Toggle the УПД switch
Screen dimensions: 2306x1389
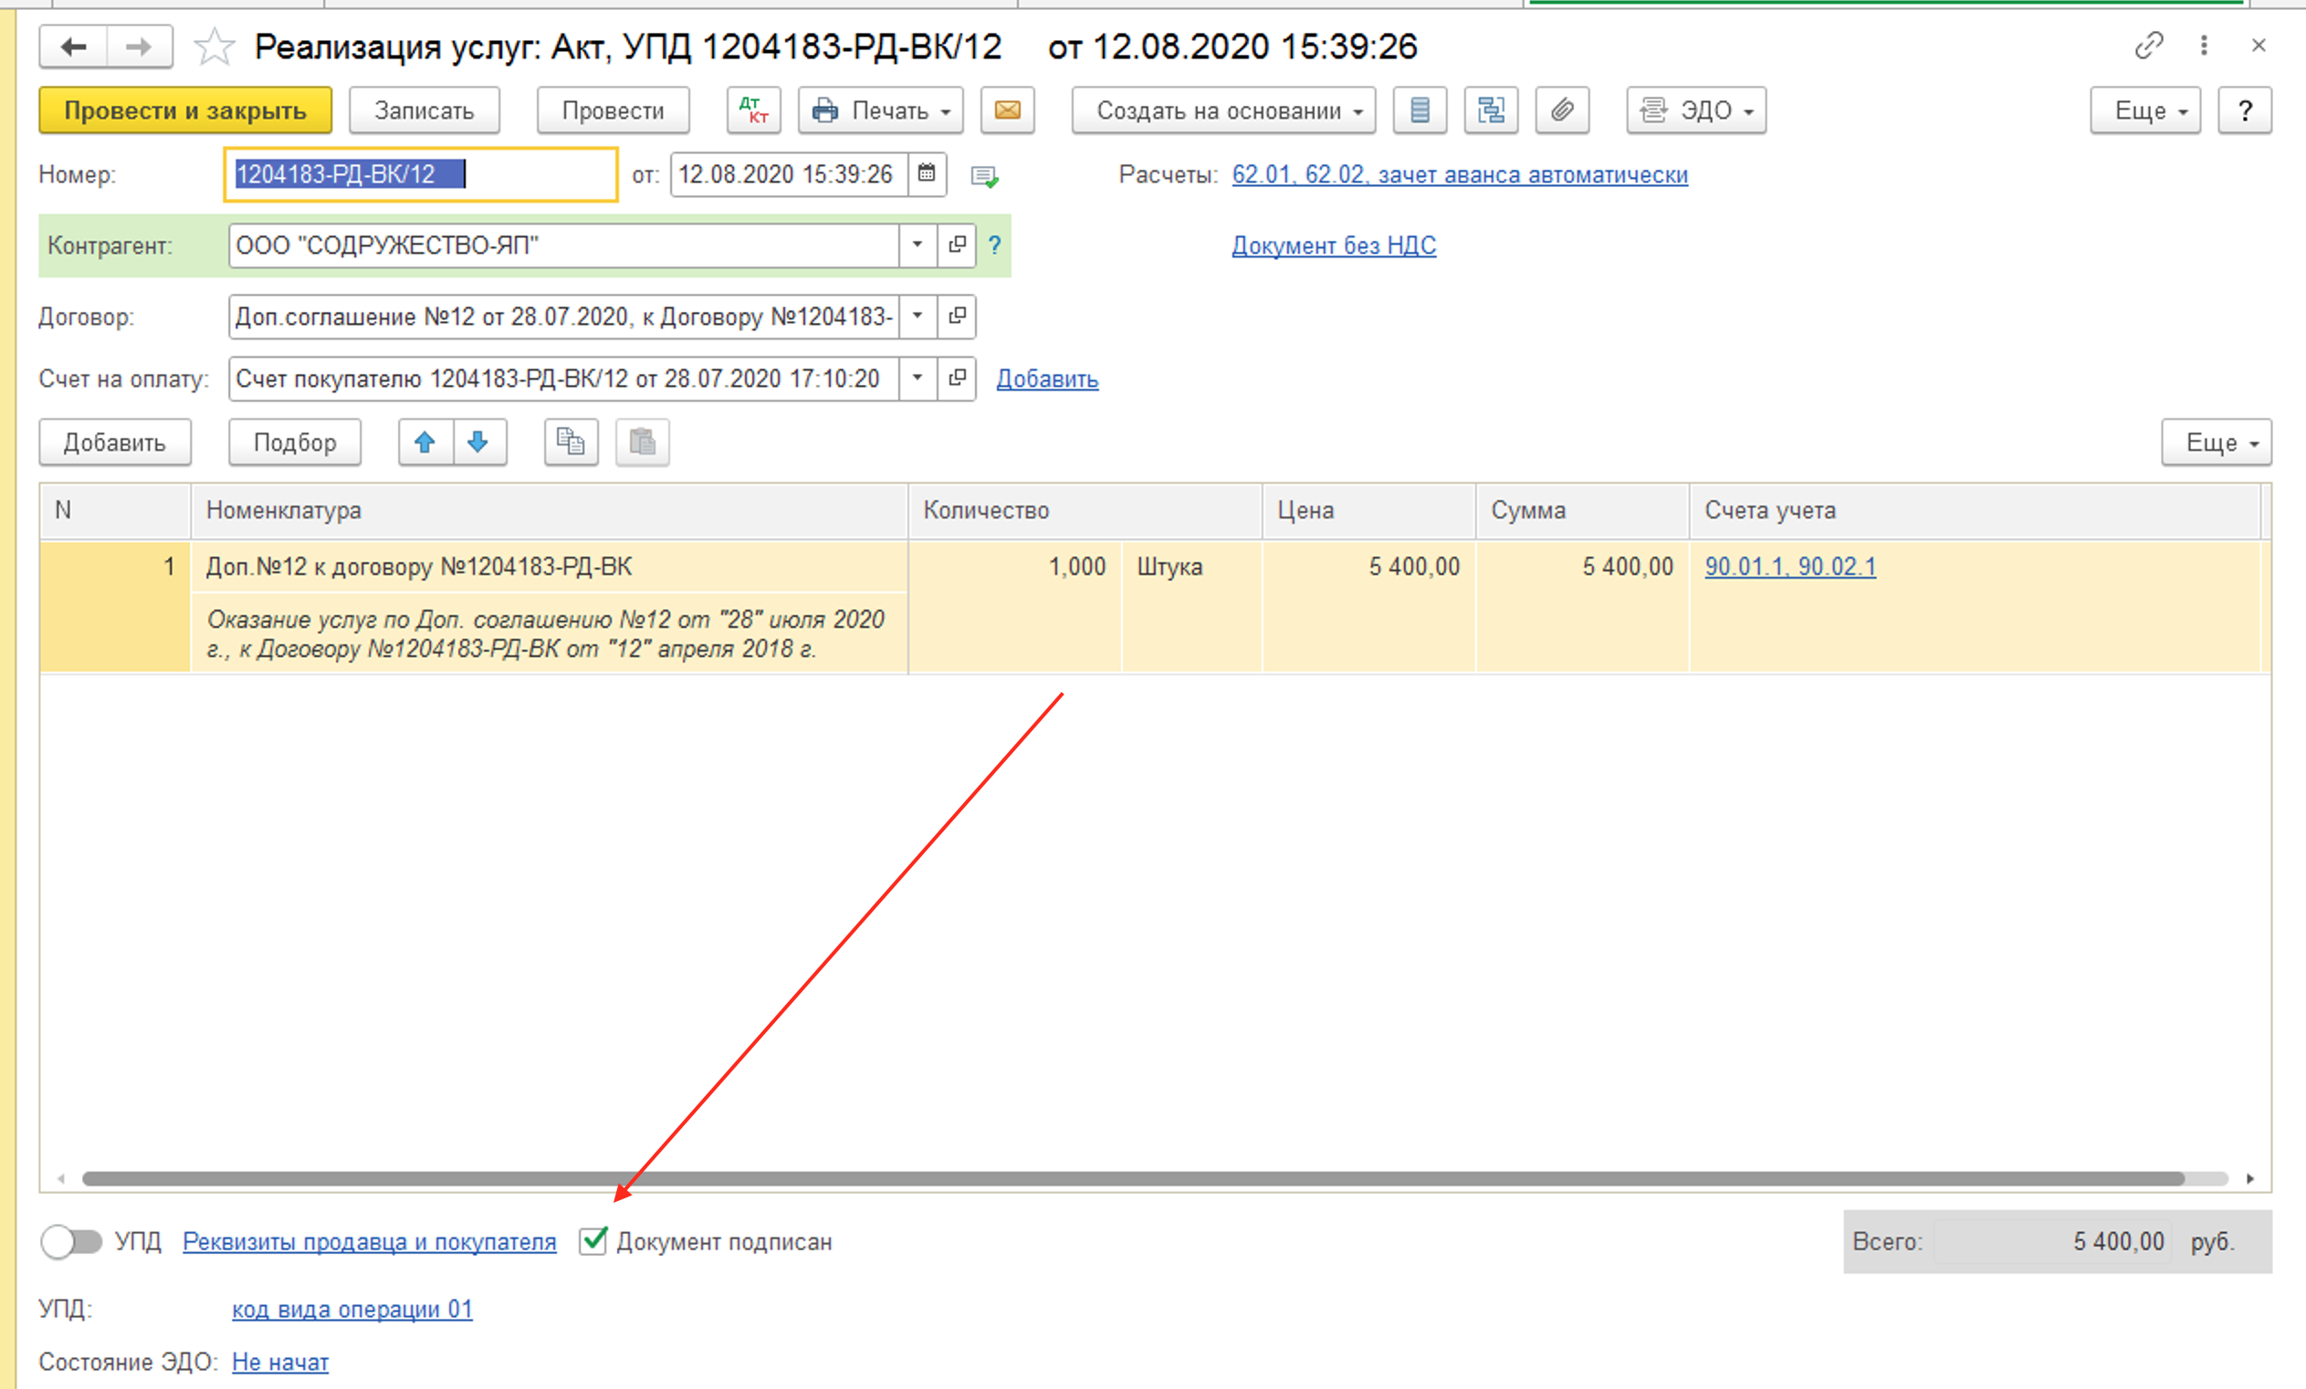(72, 1242)
